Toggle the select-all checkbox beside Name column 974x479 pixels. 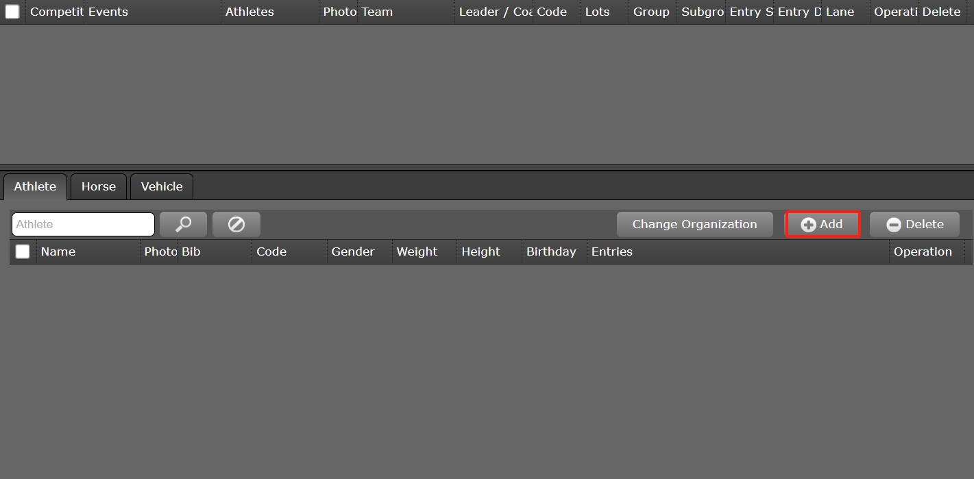23,251
